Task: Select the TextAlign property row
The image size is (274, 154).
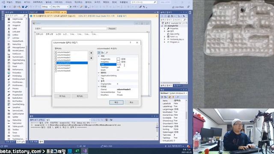Action: click(x=119, y=67)
